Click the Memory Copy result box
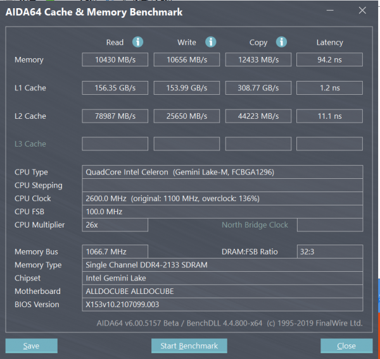 (x=258, y=60)
